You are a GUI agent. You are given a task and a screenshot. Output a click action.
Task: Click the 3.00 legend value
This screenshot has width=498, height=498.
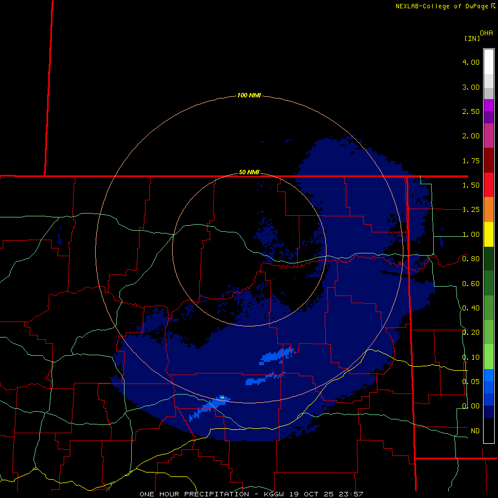coord(471,87)
